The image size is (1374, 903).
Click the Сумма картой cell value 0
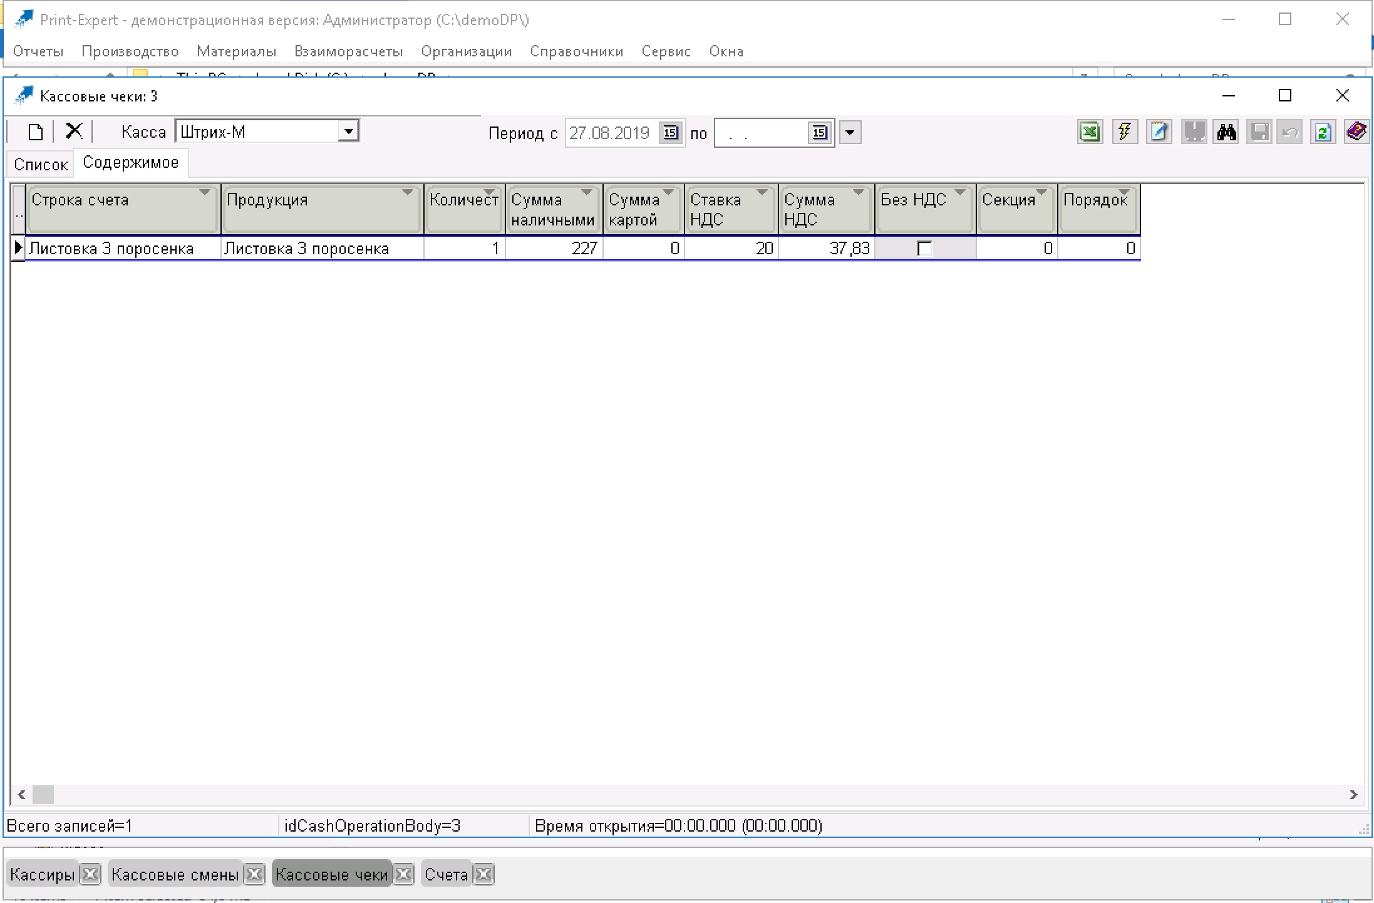tap(643, 249)
